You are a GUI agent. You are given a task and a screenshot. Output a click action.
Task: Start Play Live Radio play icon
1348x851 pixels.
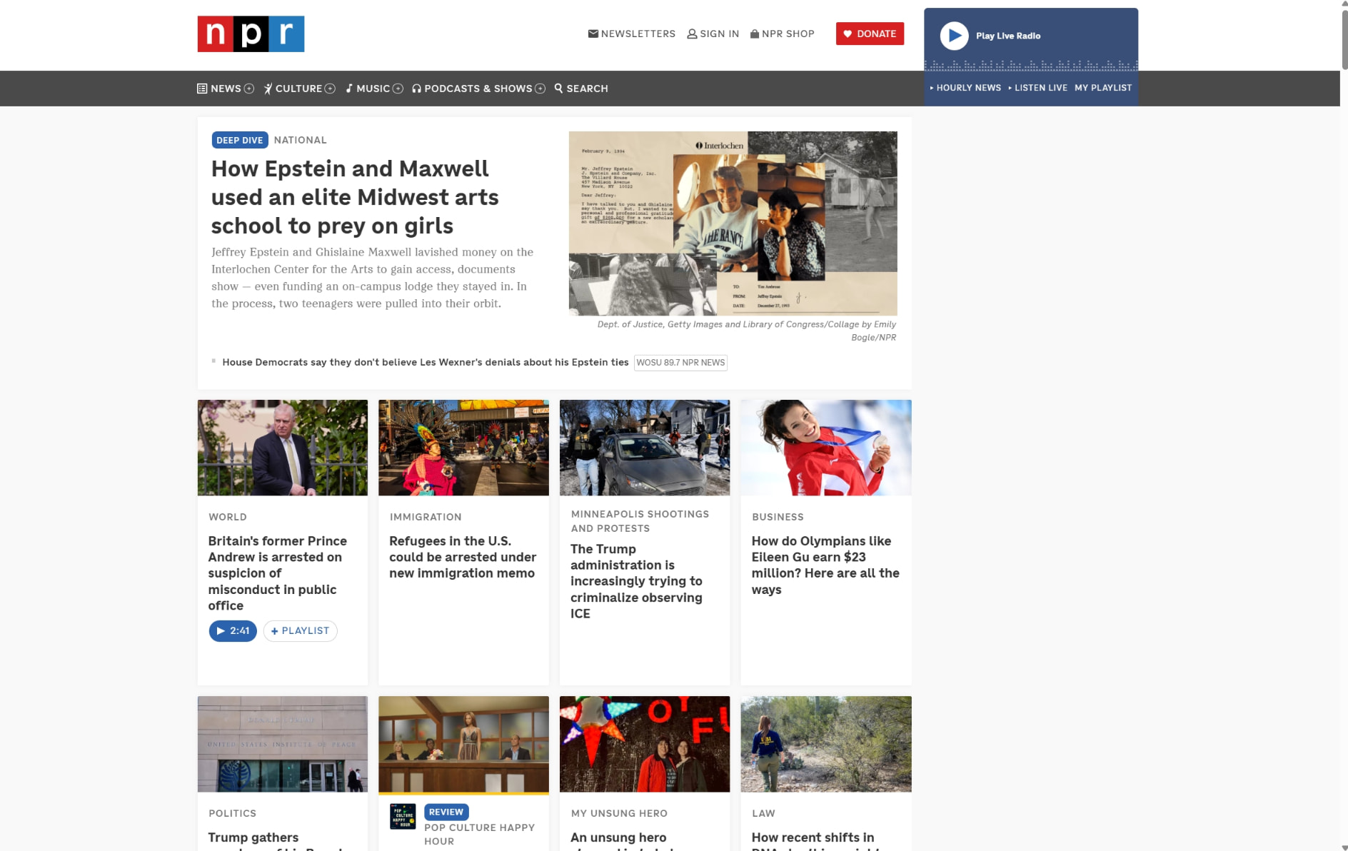coord(954,36)
